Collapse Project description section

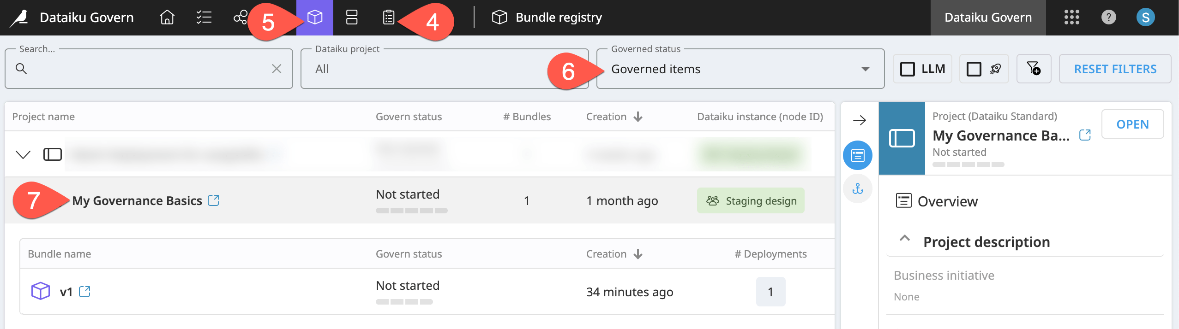pos(905,239)
